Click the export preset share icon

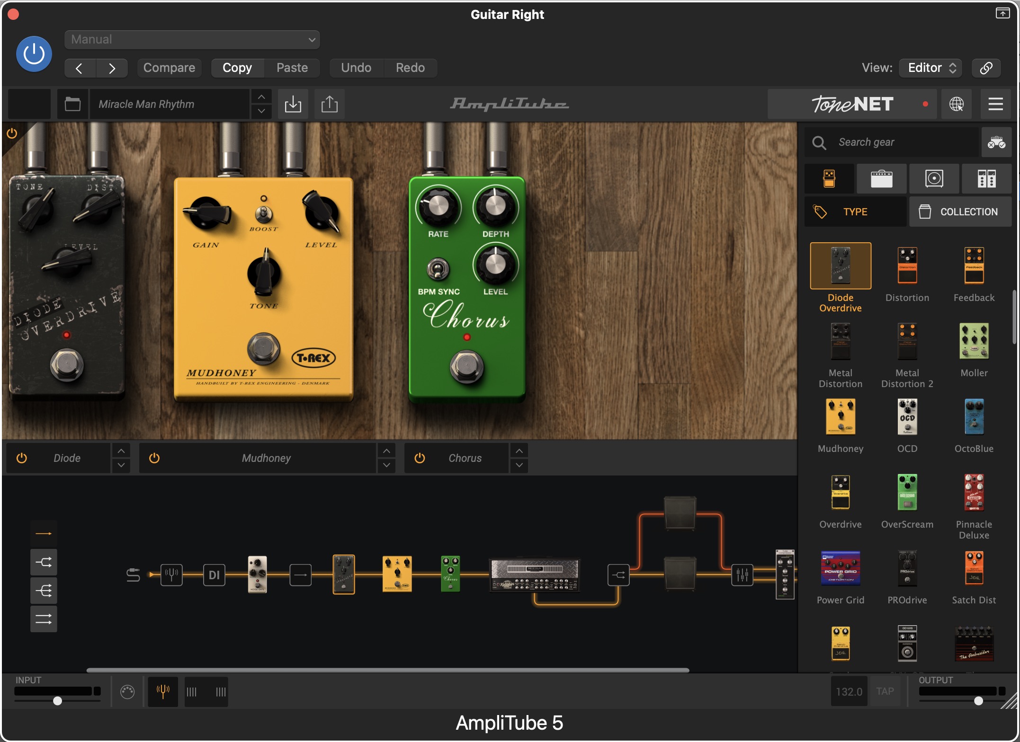coord(330,104)
